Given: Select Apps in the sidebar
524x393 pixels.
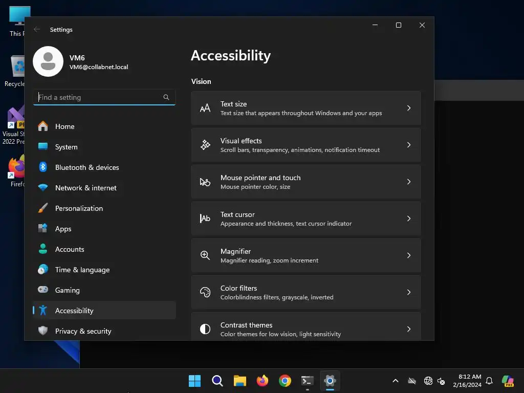Looking at the screenshot, I should tap(104, 229).
